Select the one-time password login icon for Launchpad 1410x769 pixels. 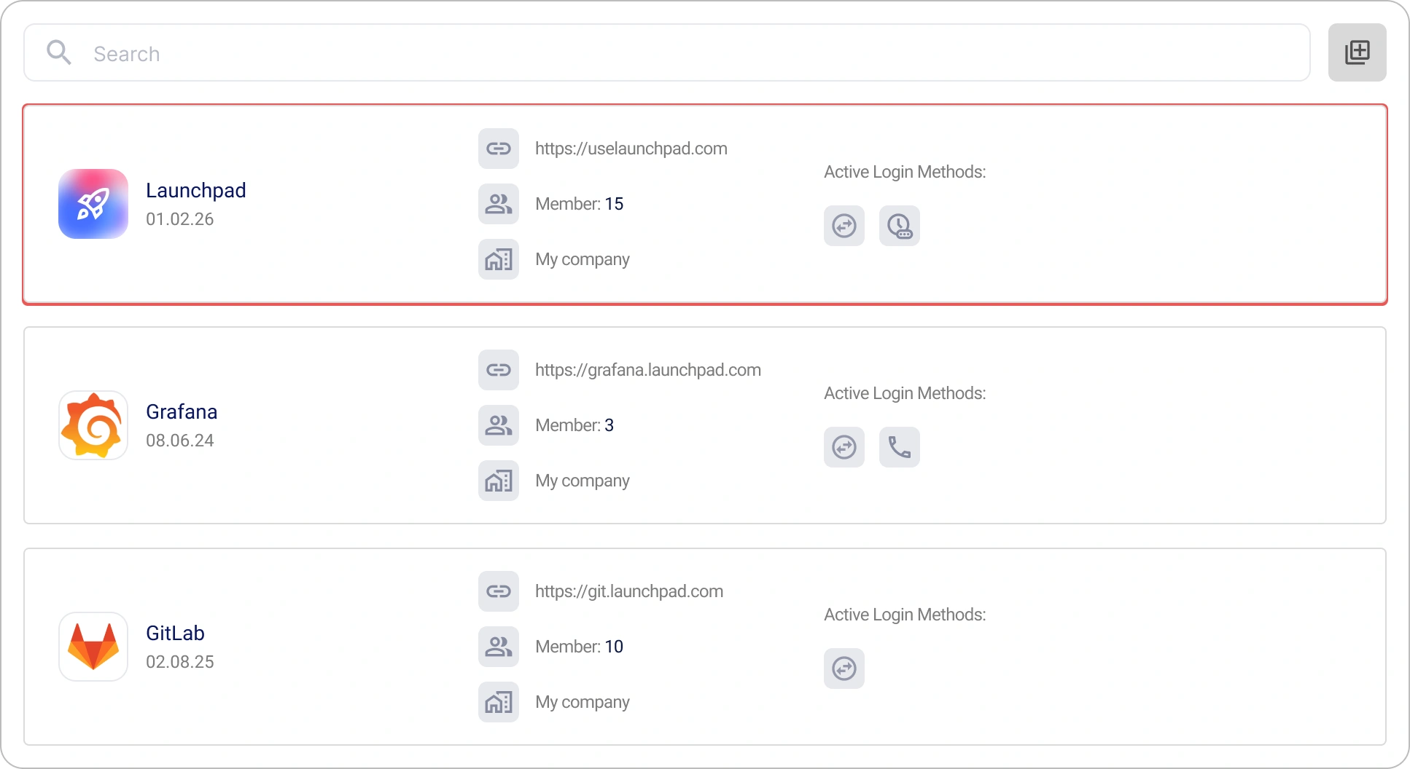(x=898, y=226)
